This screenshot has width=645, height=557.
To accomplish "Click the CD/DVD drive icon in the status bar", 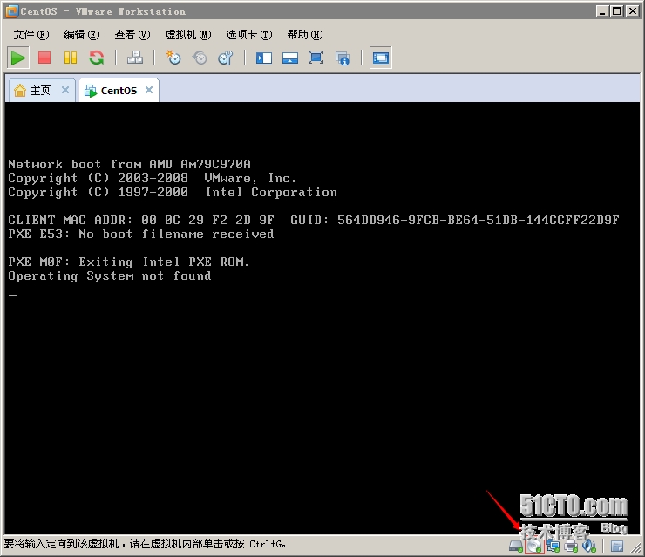I will click(534, 546).
